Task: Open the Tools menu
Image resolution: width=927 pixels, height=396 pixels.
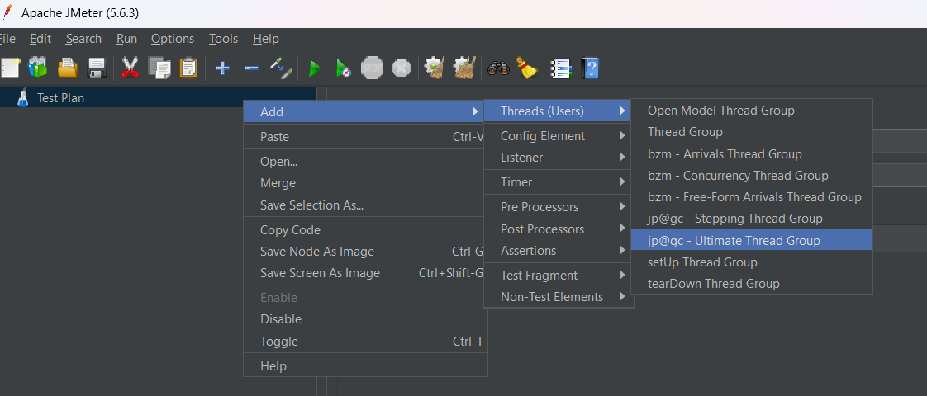Action: pos(223,38)
